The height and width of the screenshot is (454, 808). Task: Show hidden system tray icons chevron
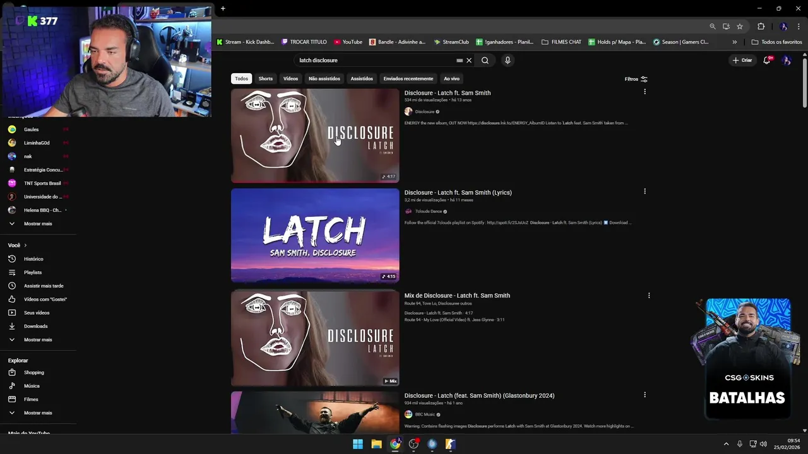(726, 444)
